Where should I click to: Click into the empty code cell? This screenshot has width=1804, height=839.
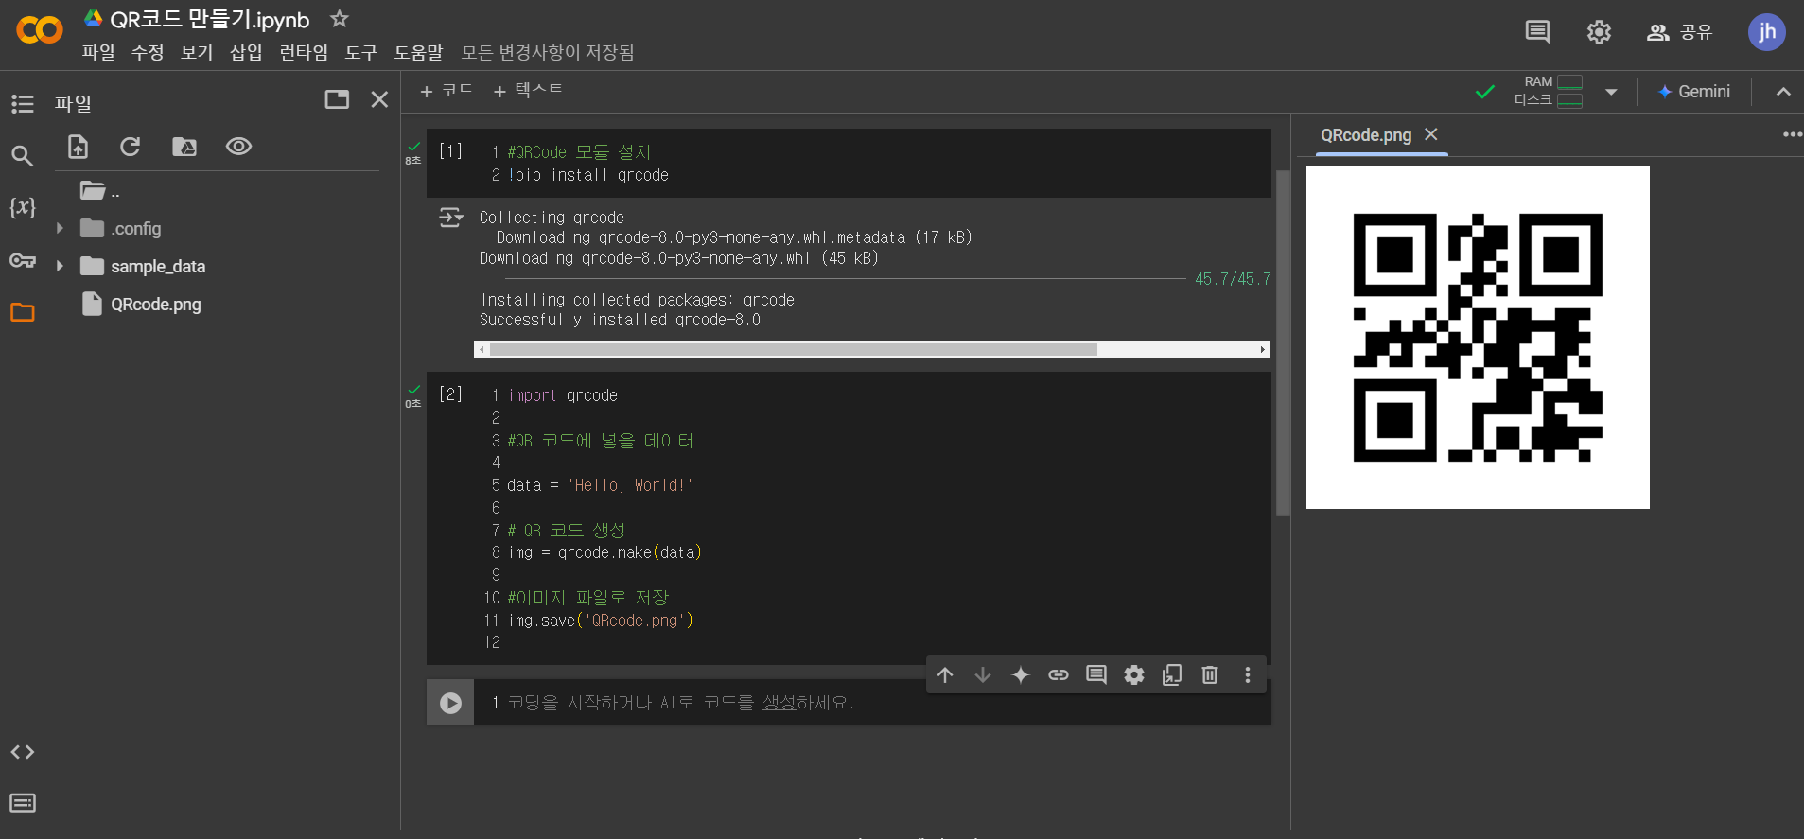(871, 703)
